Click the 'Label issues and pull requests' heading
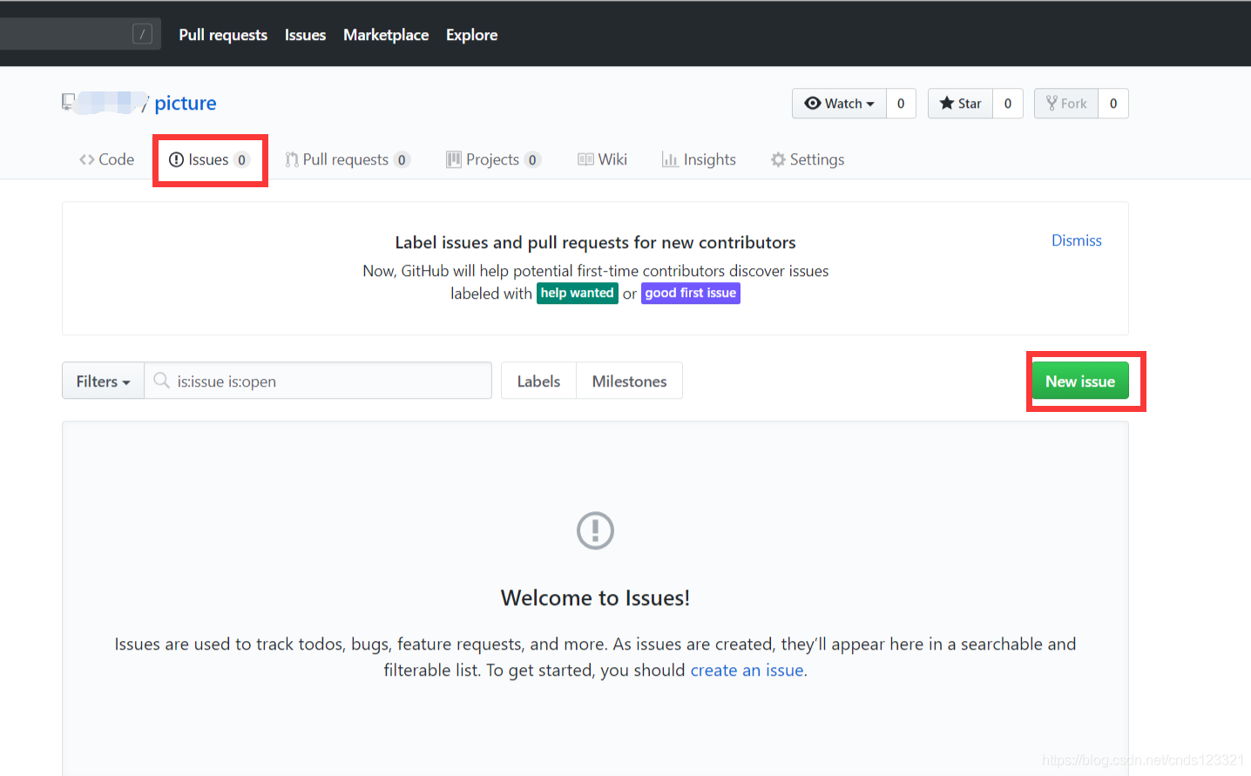Image resolution: width=1251 pixels, height=776 pixels. point(595,242)
